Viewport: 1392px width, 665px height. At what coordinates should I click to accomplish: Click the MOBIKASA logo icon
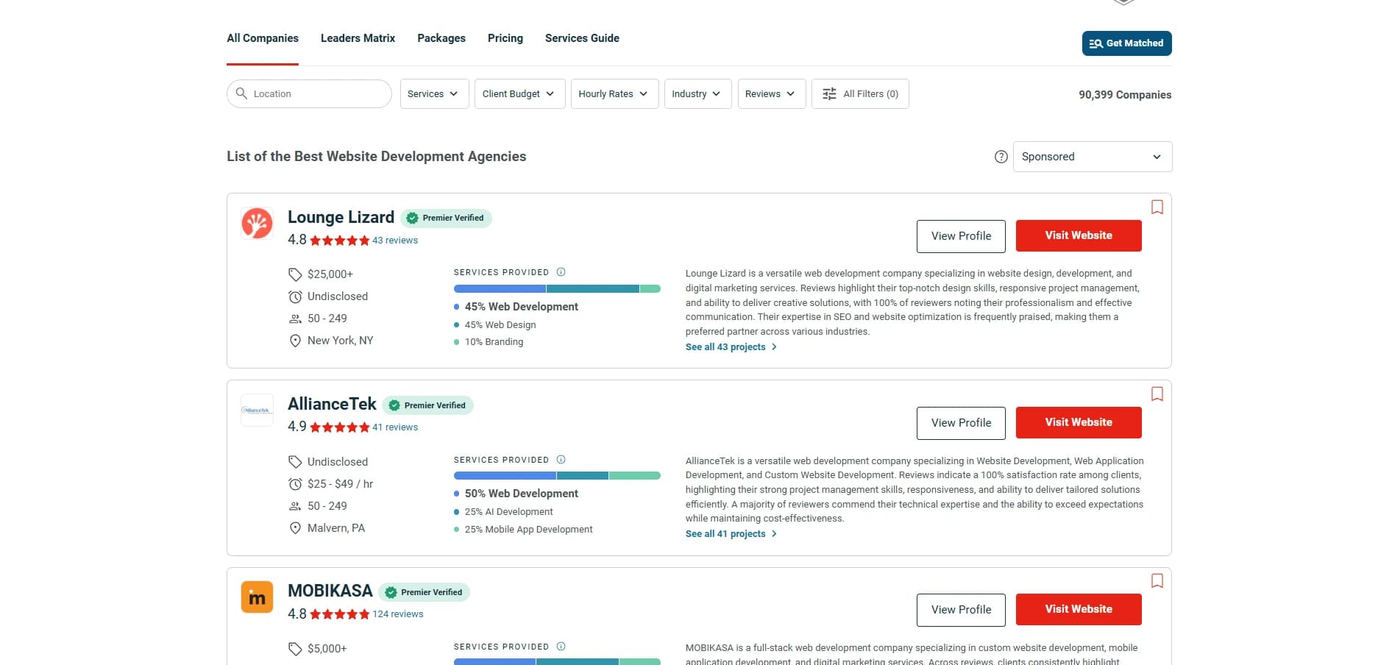[x=257, y=597]
